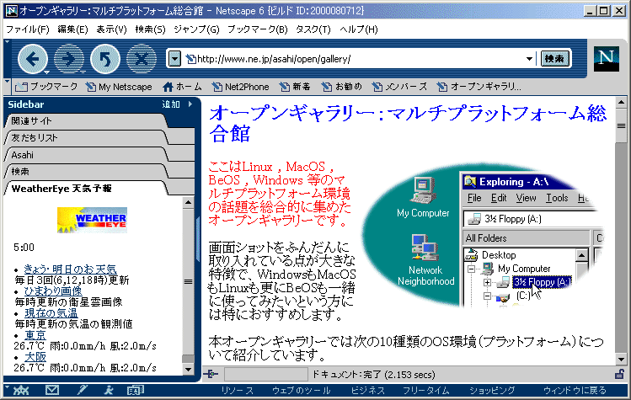631x400 pixels.
Task: Open Mail via the envelope icon
Action: coord(52,390)
